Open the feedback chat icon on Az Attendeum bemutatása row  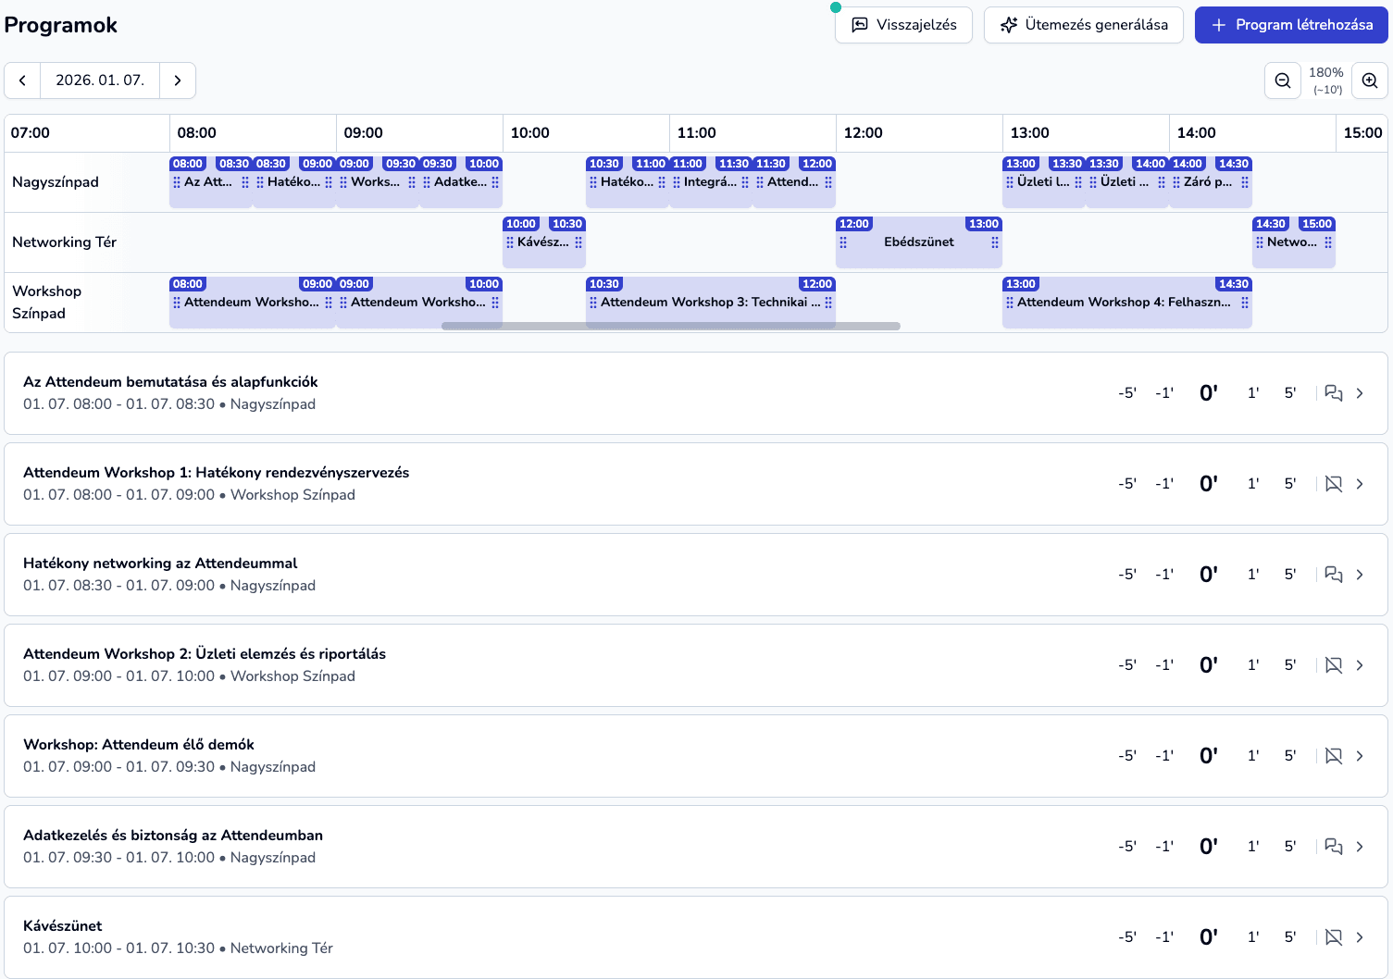(1333, 393)
